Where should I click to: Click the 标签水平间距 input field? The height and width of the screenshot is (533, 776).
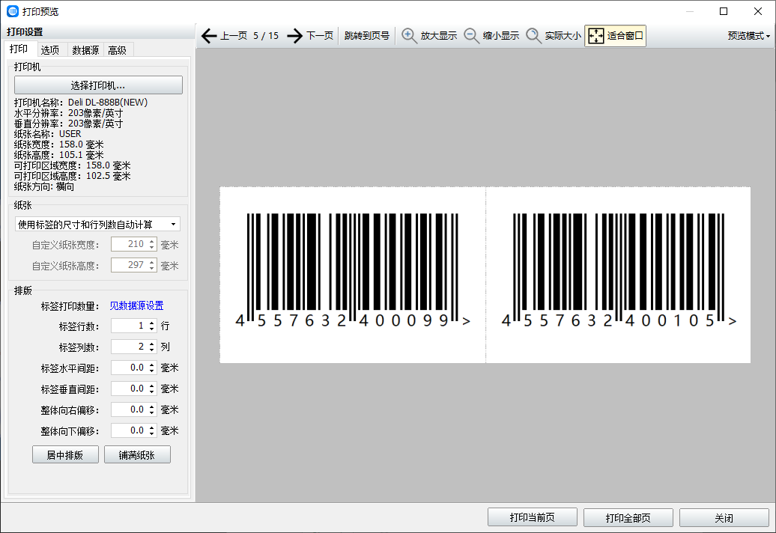pyautogui.click(x=129, y=368)
